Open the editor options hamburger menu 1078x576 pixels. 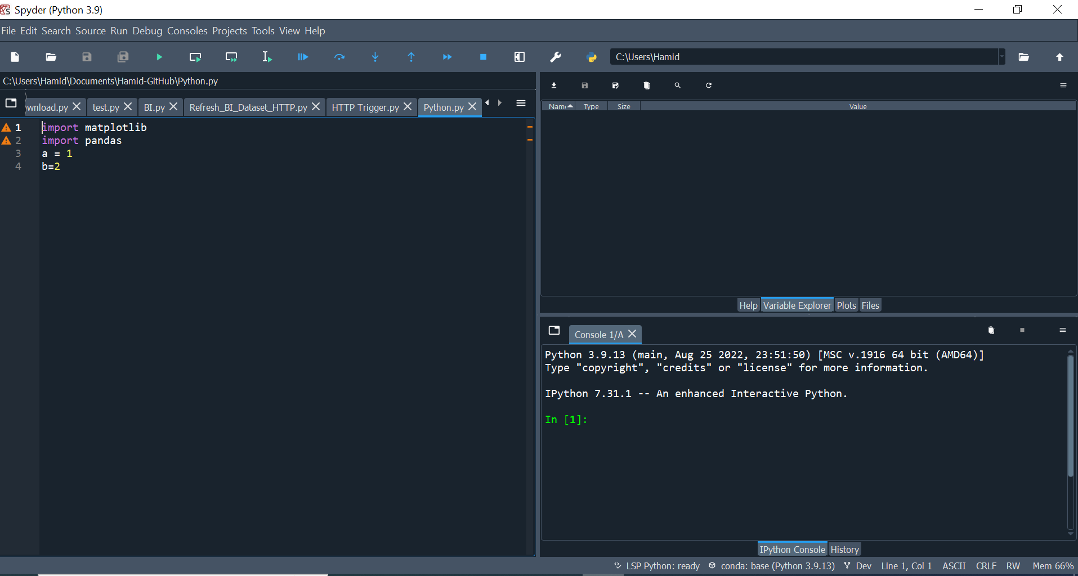(x=521, y=103)
